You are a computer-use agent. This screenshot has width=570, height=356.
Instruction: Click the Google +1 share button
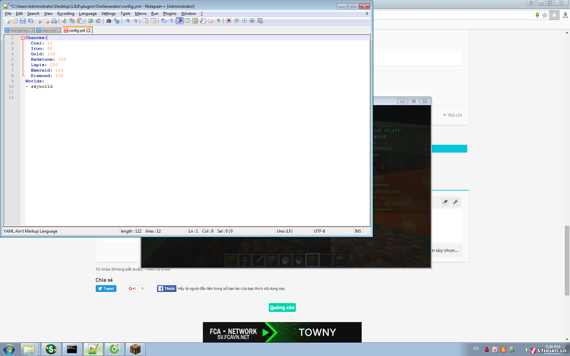(132, 289)
